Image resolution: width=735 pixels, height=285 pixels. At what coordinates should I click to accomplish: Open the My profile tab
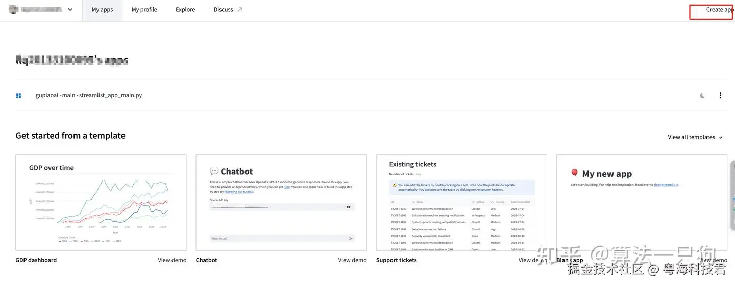144,10
